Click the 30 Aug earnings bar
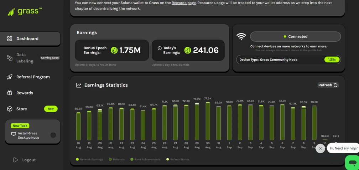This screenshot has width=359, height=170. click(208, 121)
